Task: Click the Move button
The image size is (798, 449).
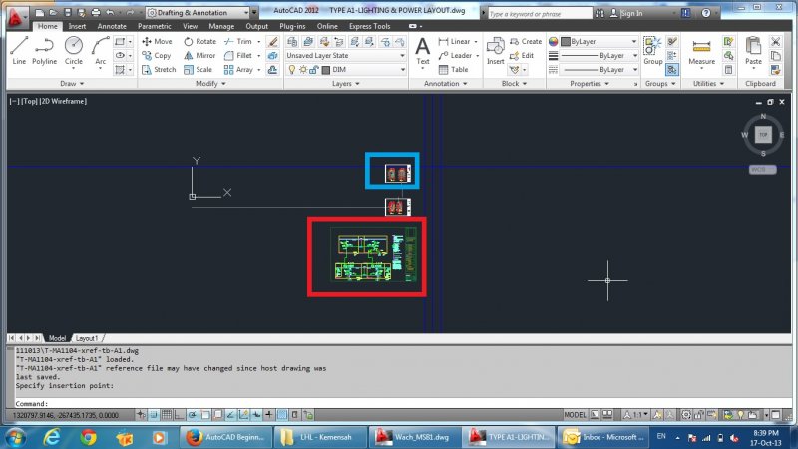Action: coord(157,42)
